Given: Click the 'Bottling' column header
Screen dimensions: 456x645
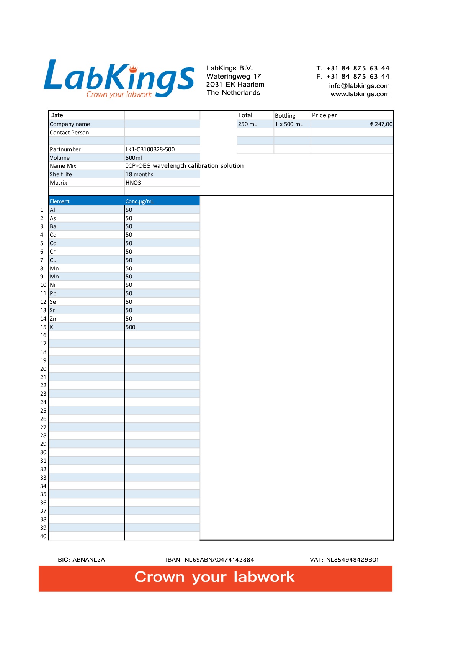Looking at the screenshot, I should [285, 116].
